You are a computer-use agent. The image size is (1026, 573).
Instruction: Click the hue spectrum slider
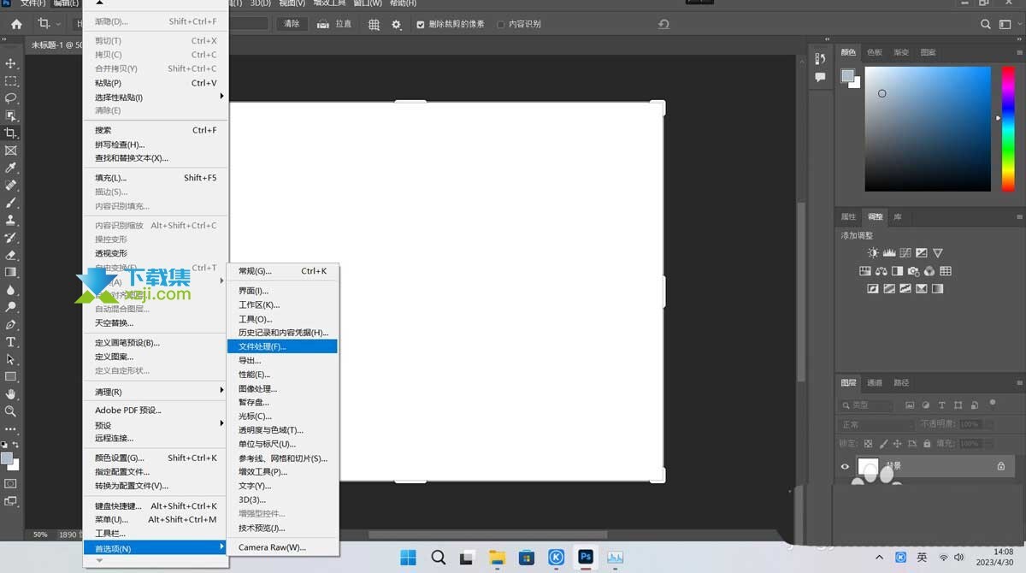pyautogui.click(x=1008, y=128)
